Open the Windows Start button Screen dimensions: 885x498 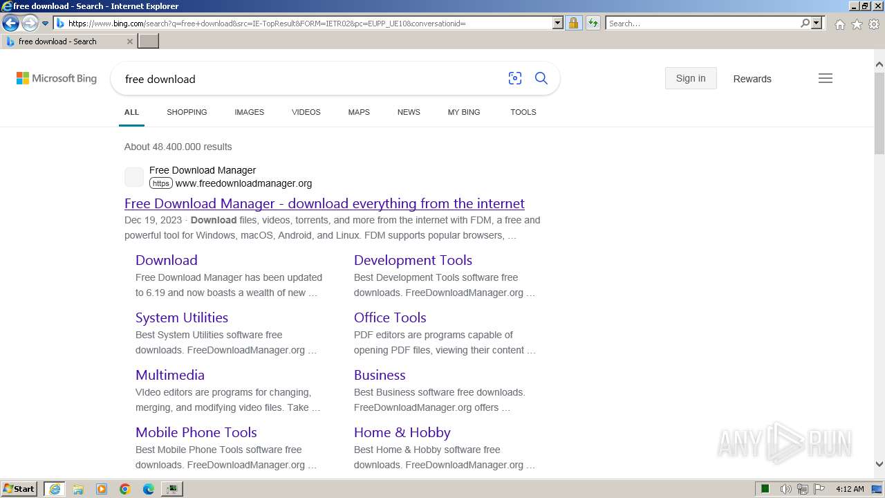click(19, 489)
